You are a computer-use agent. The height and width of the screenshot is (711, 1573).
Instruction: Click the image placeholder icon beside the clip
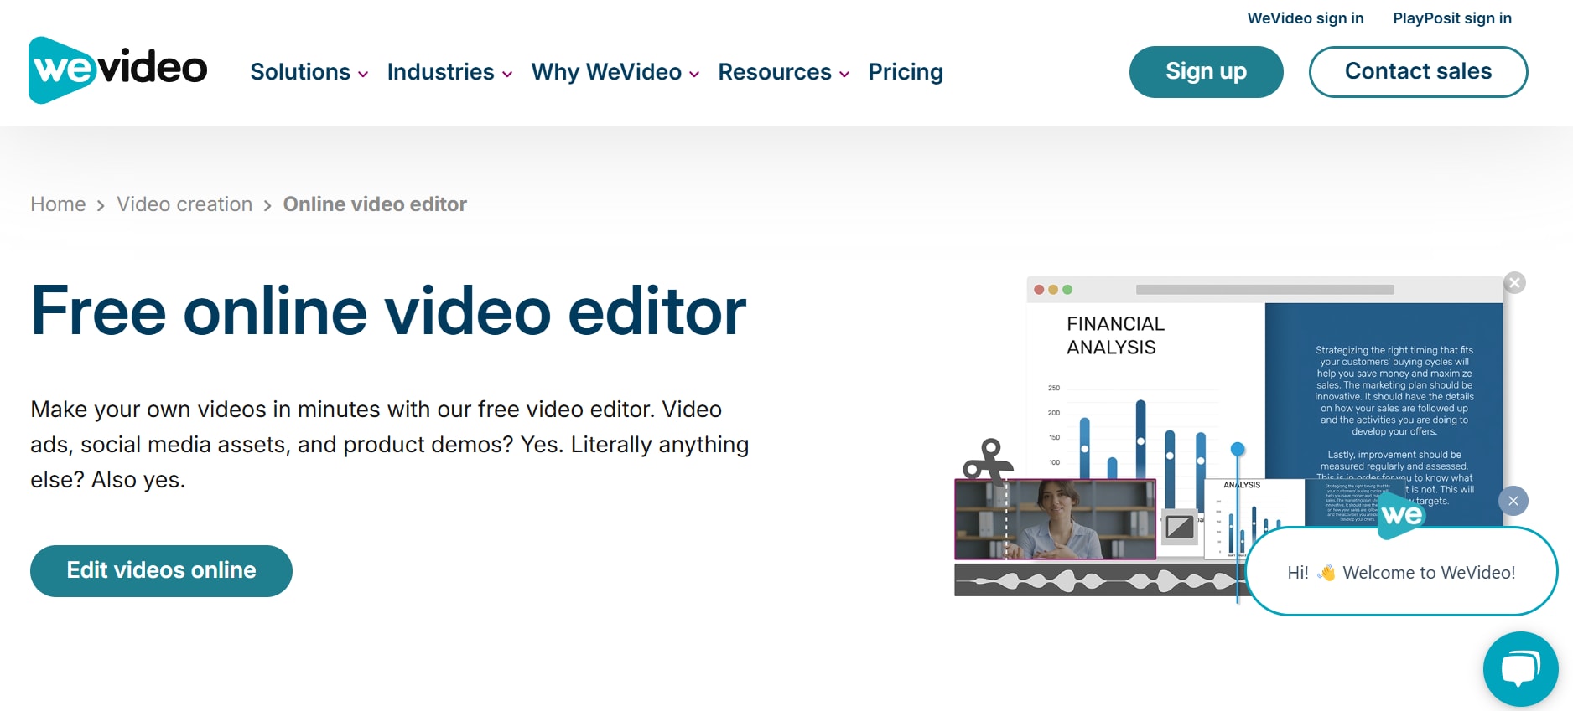[1180, 527]
